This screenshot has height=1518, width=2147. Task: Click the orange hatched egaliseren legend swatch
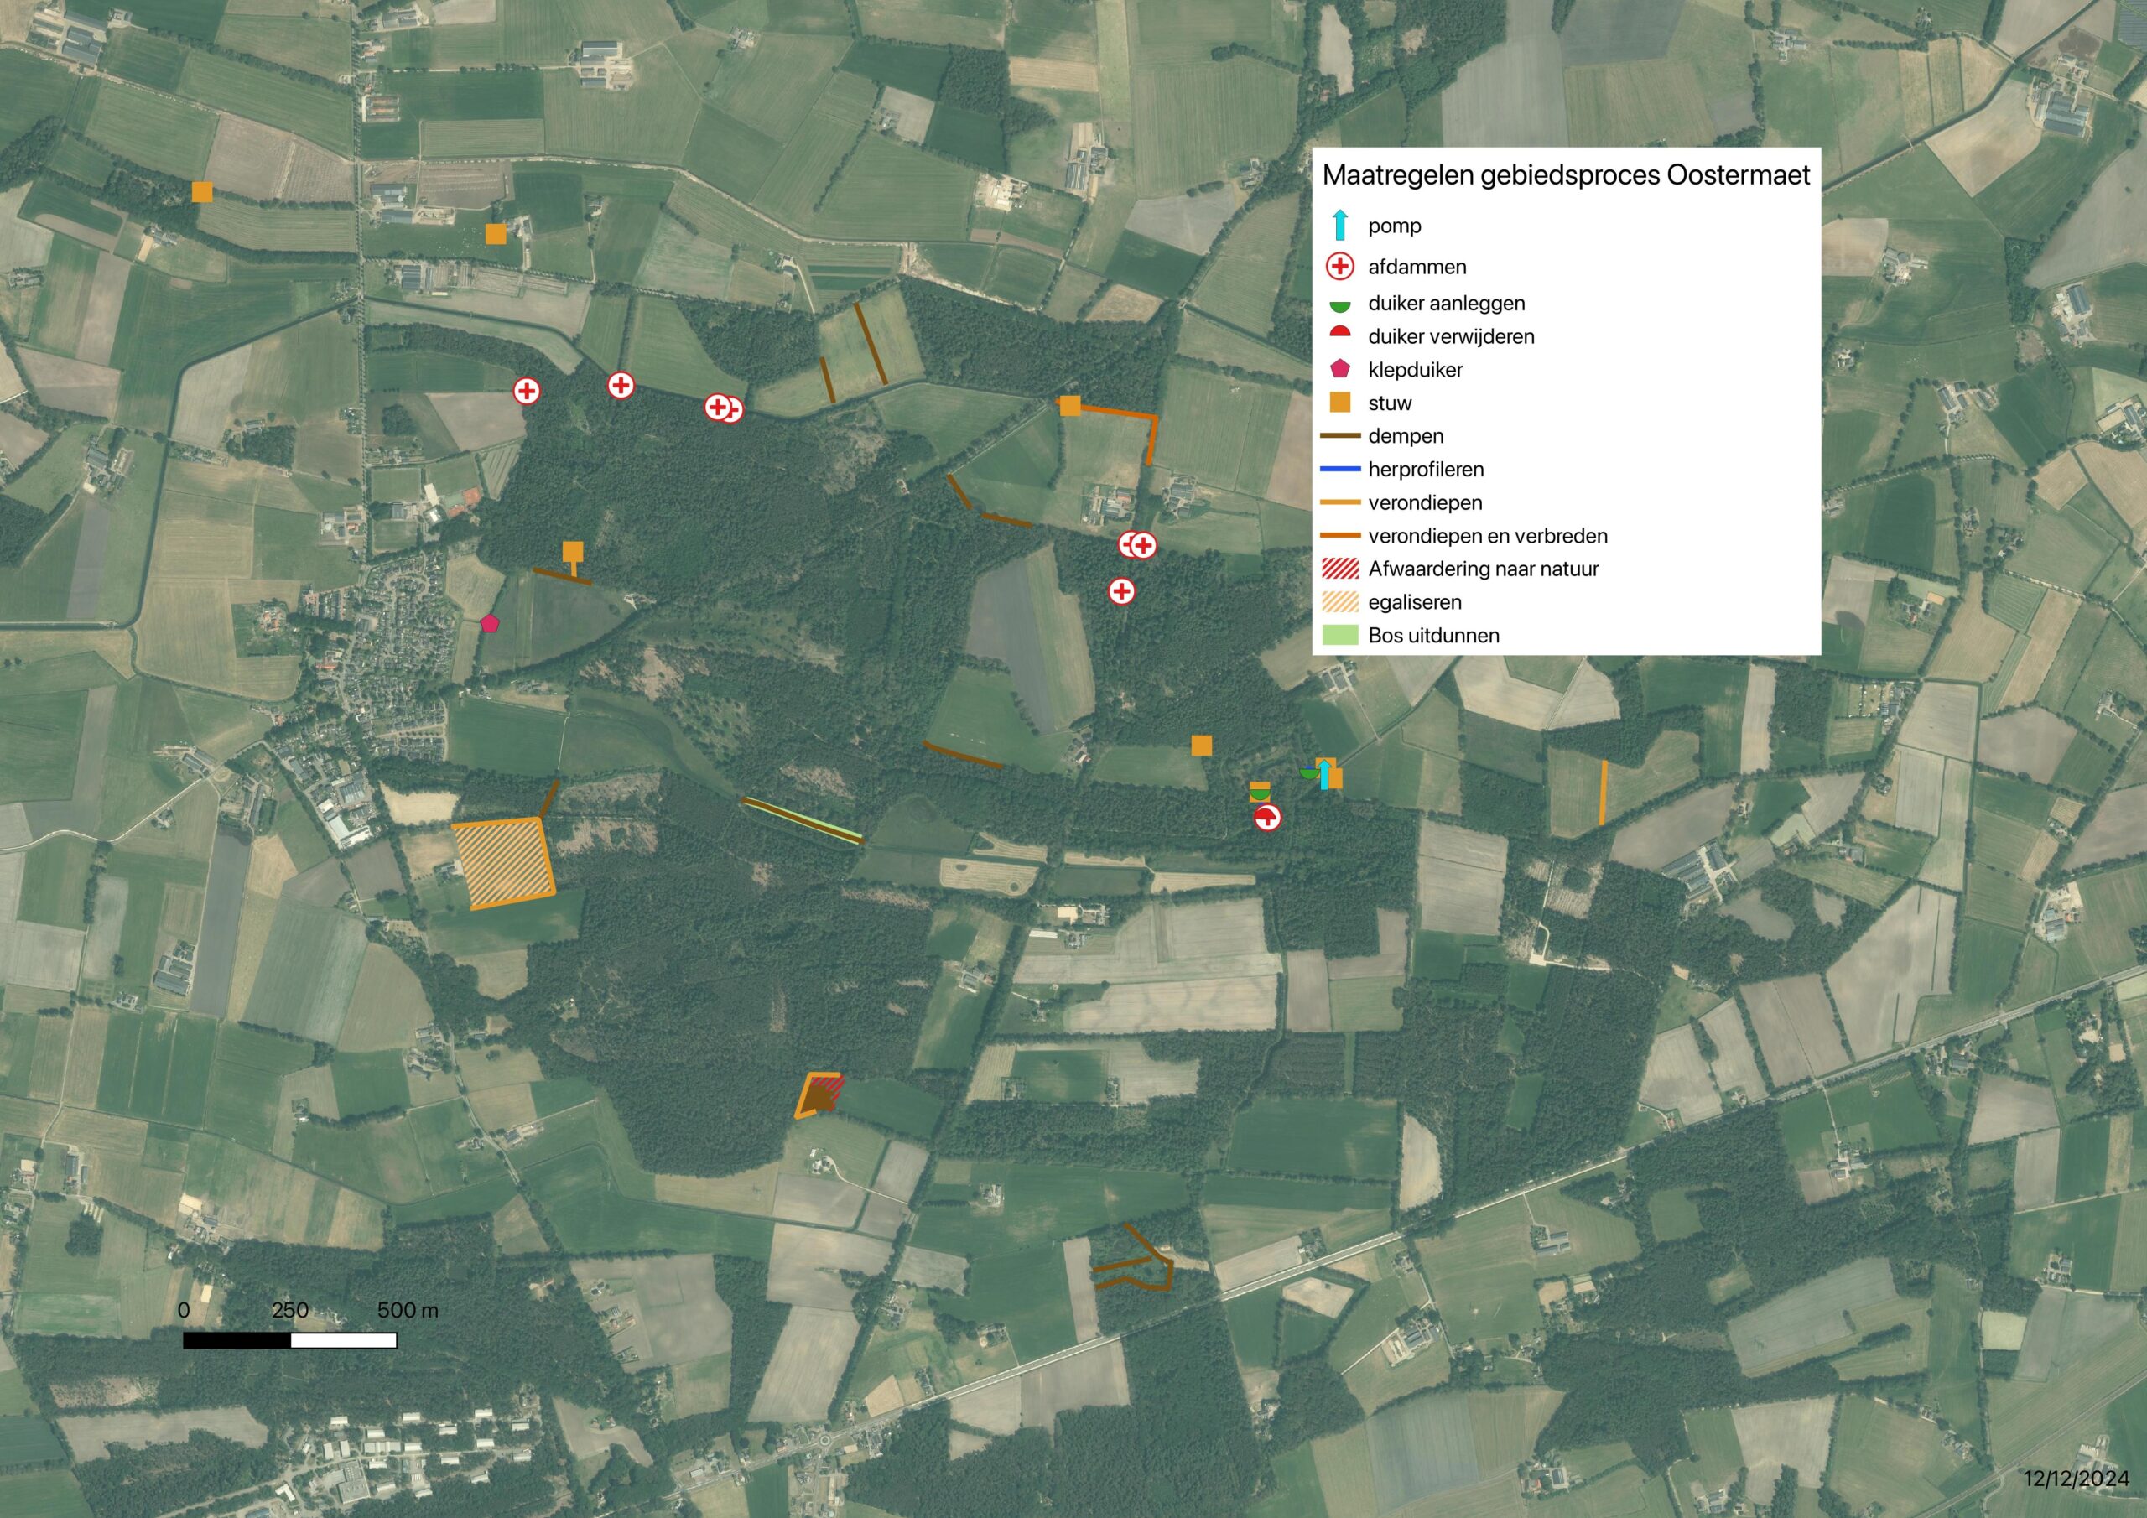tap(1340, 602)
